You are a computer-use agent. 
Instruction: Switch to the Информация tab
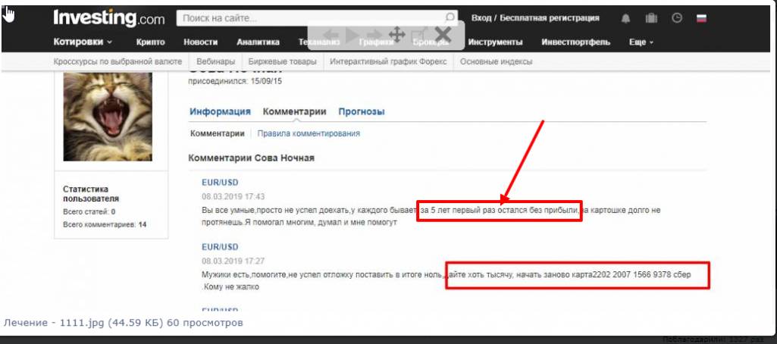(x=220, y=111)
